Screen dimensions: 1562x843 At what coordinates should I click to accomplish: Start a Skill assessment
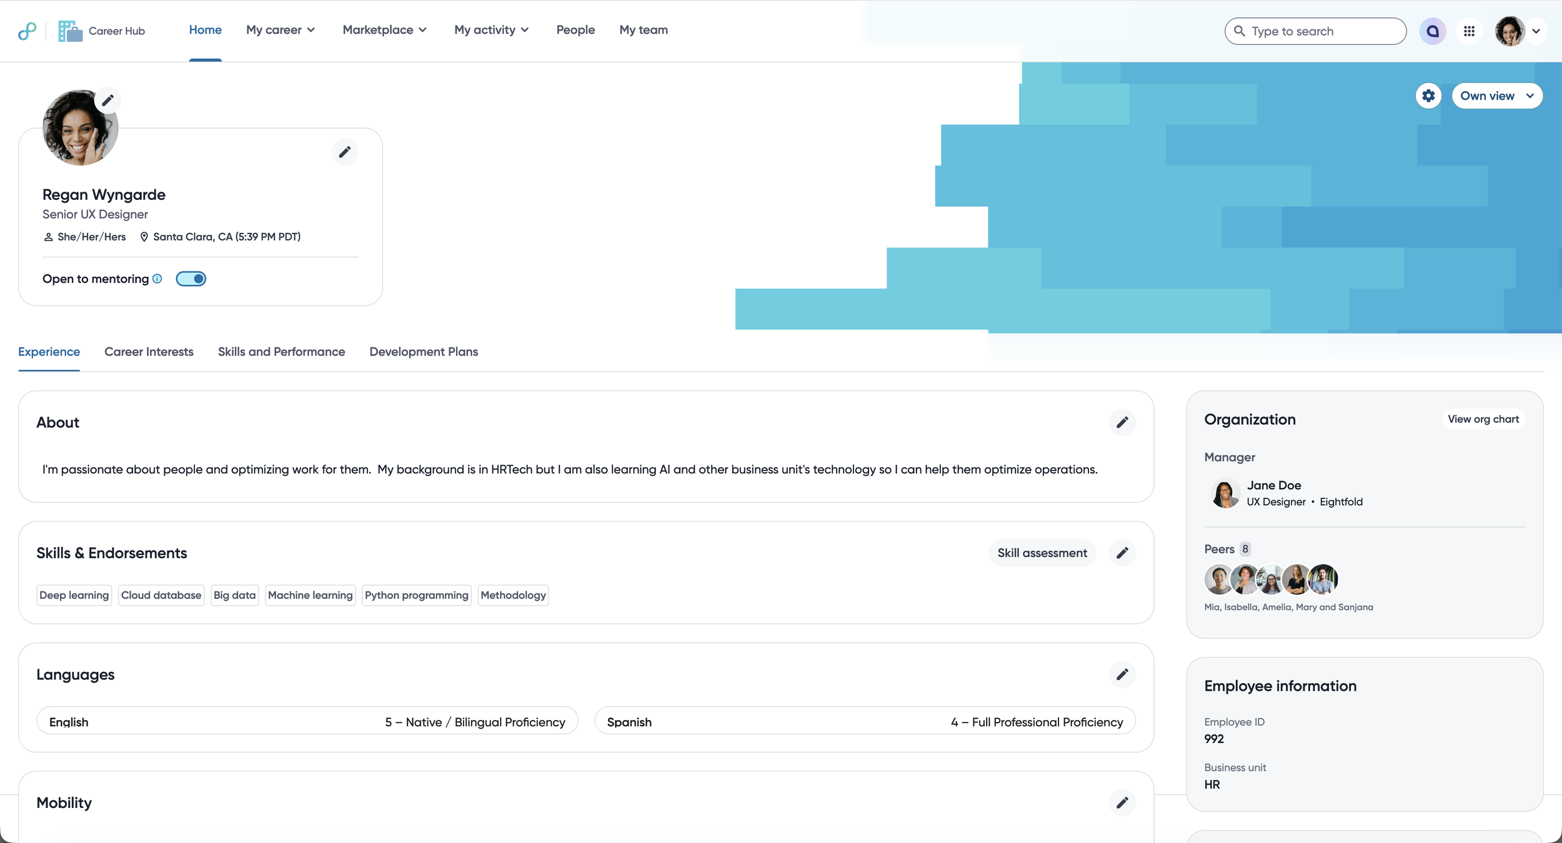[1042, 553]
